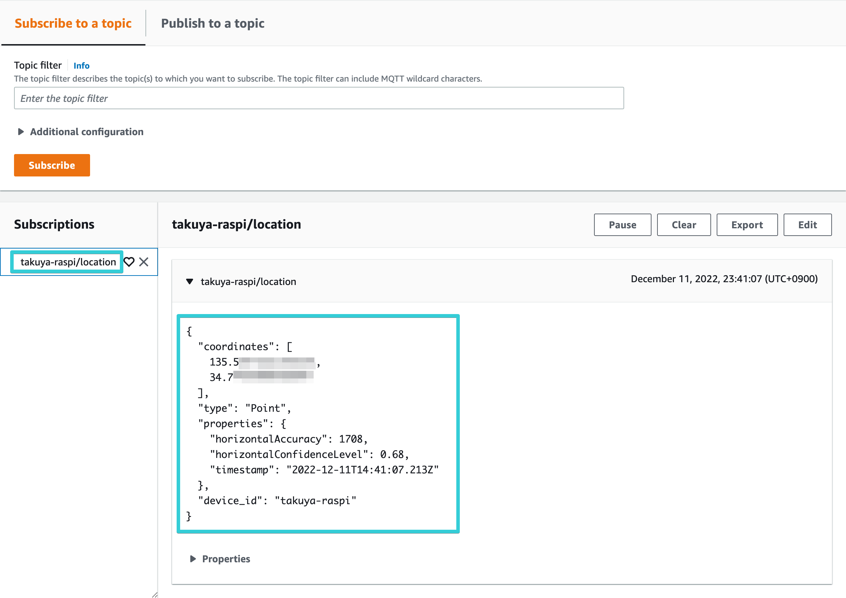Image resolution: width=846 pixels, height=598 pixels.
Task: Click the December 11 timestamp text
Action: [x=724, y=279]
